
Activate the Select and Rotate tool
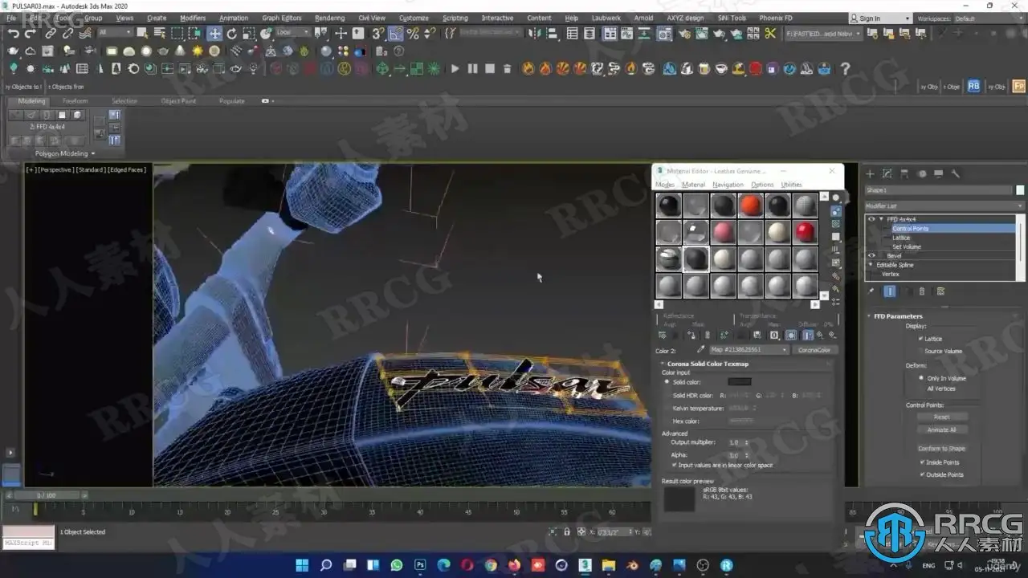(232, 34)
